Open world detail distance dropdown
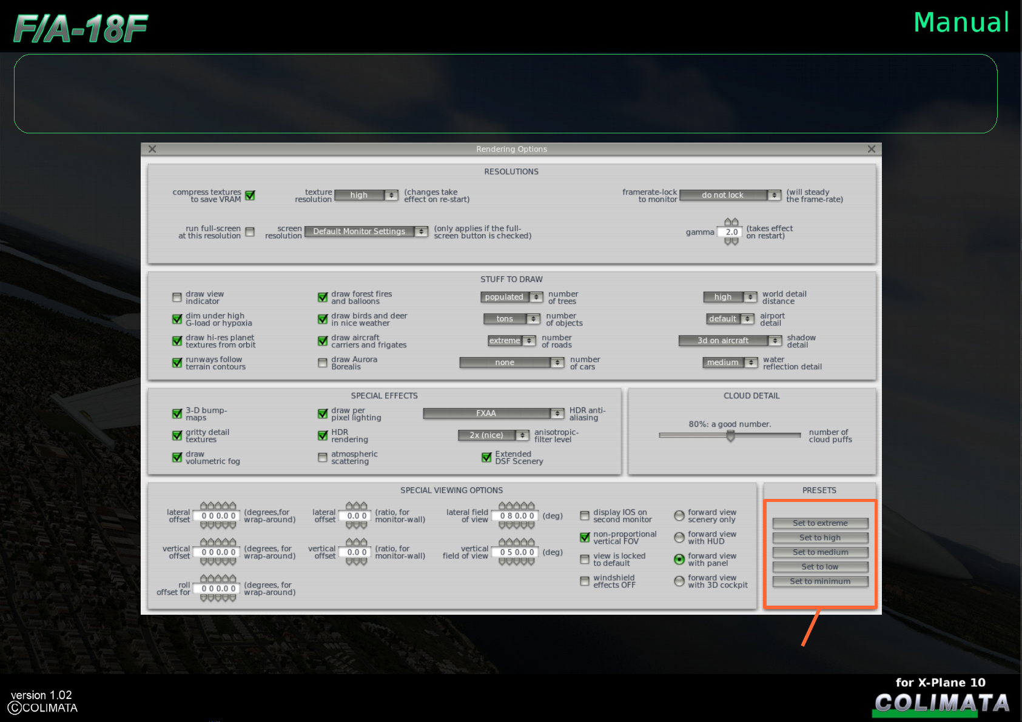 click(730, 297)
